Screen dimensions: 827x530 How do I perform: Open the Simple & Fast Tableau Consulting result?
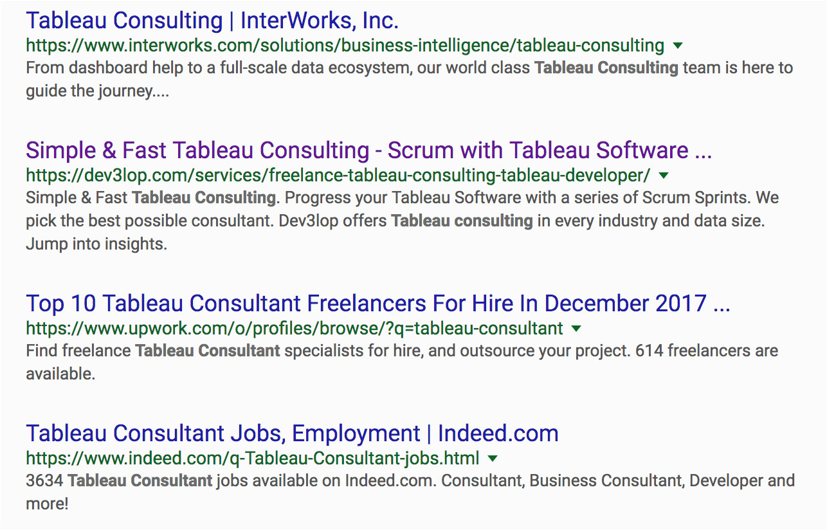point(368,151)
